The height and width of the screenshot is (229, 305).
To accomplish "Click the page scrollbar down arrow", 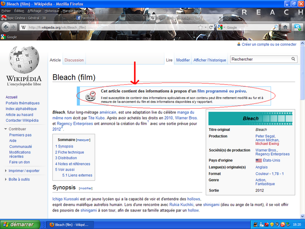I will [302, 216].
